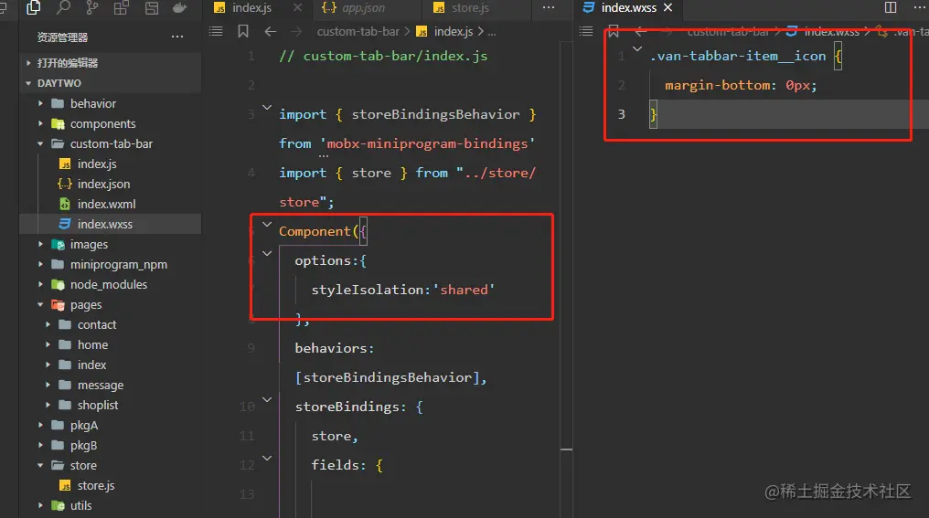The width and height of the screenshot is (929, 518).
Task: Click the save-layout icon beside Docker icon
Action: [x=152, y=7]
